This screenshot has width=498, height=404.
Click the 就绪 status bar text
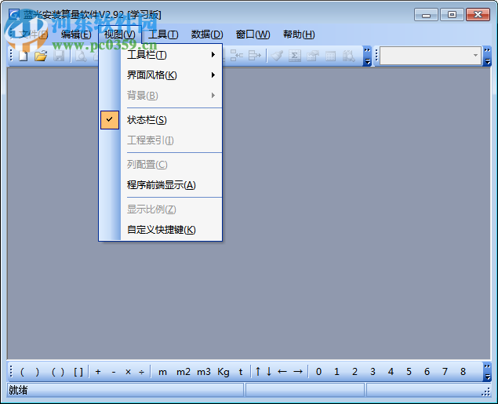point(18,390)
